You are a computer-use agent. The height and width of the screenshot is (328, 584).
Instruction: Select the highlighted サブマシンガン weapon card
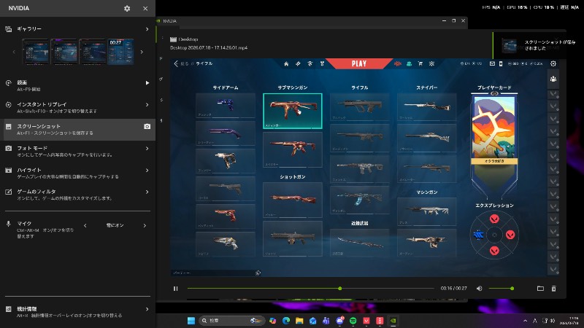(293, 111)
